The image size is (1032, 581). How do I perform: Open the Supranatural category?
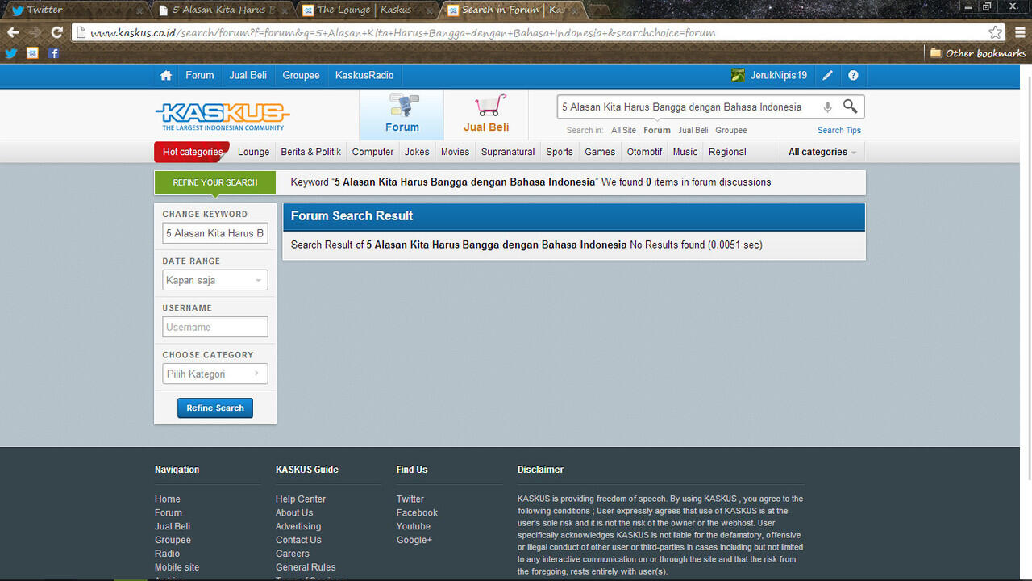coord(508,152)
